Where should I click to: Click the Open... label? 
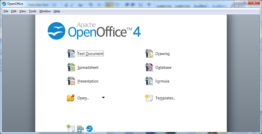(x=83, y=98)
